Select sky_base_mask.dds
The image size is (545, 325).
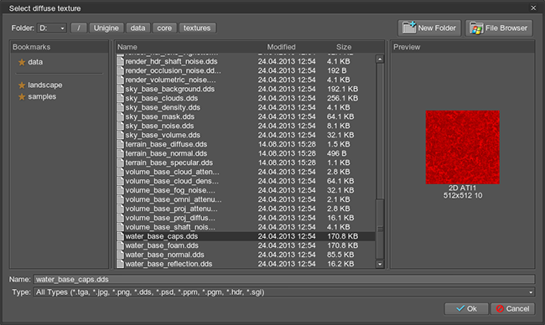click(x=246, y=116)
